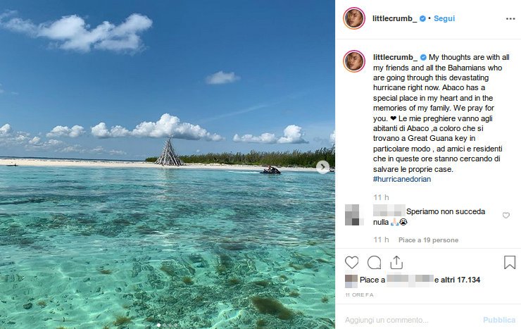The width and height of the screenshot is (521, 329).
Task: Go to next photo with the arrow
Action: point(322,167)
